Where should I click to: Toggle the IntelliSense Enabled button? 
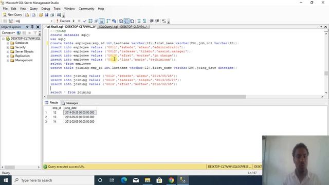[x=102, y=21]
